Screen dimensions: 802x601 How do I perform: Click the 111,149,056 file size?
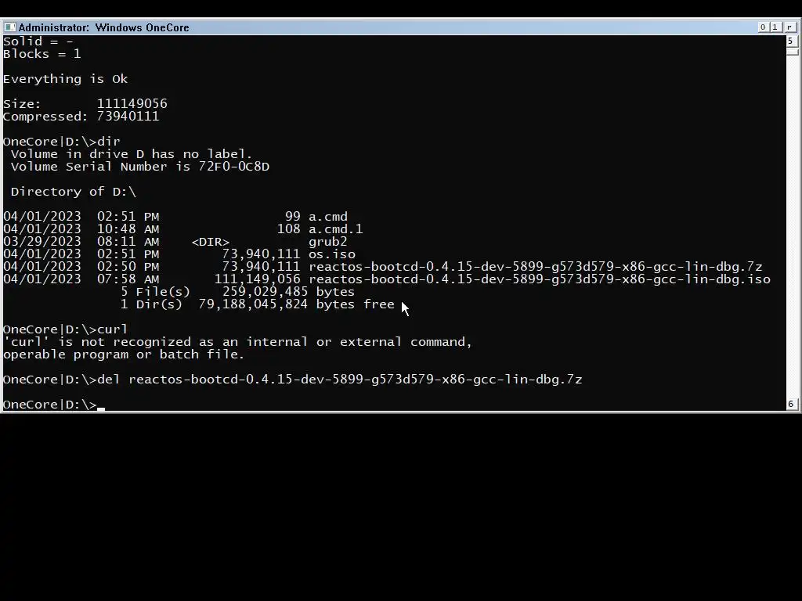pos(257,279)
